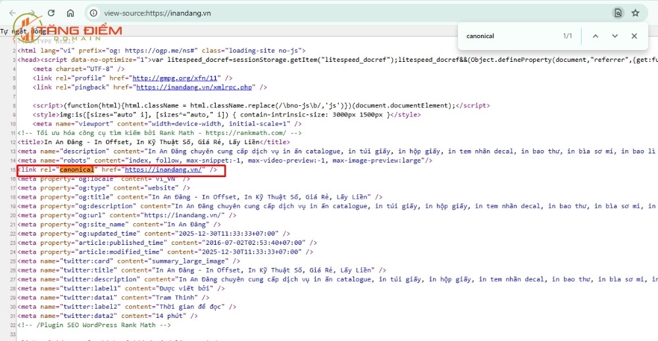
Task: Go back with the back arrow
Action: click(13, 13)
